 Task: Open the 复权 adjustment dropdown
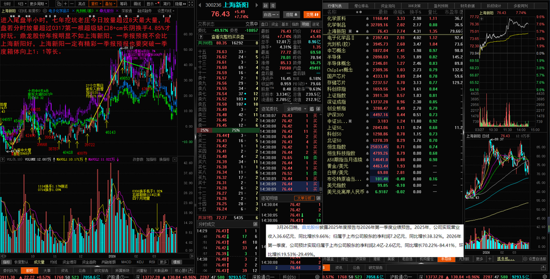point(95,4)
